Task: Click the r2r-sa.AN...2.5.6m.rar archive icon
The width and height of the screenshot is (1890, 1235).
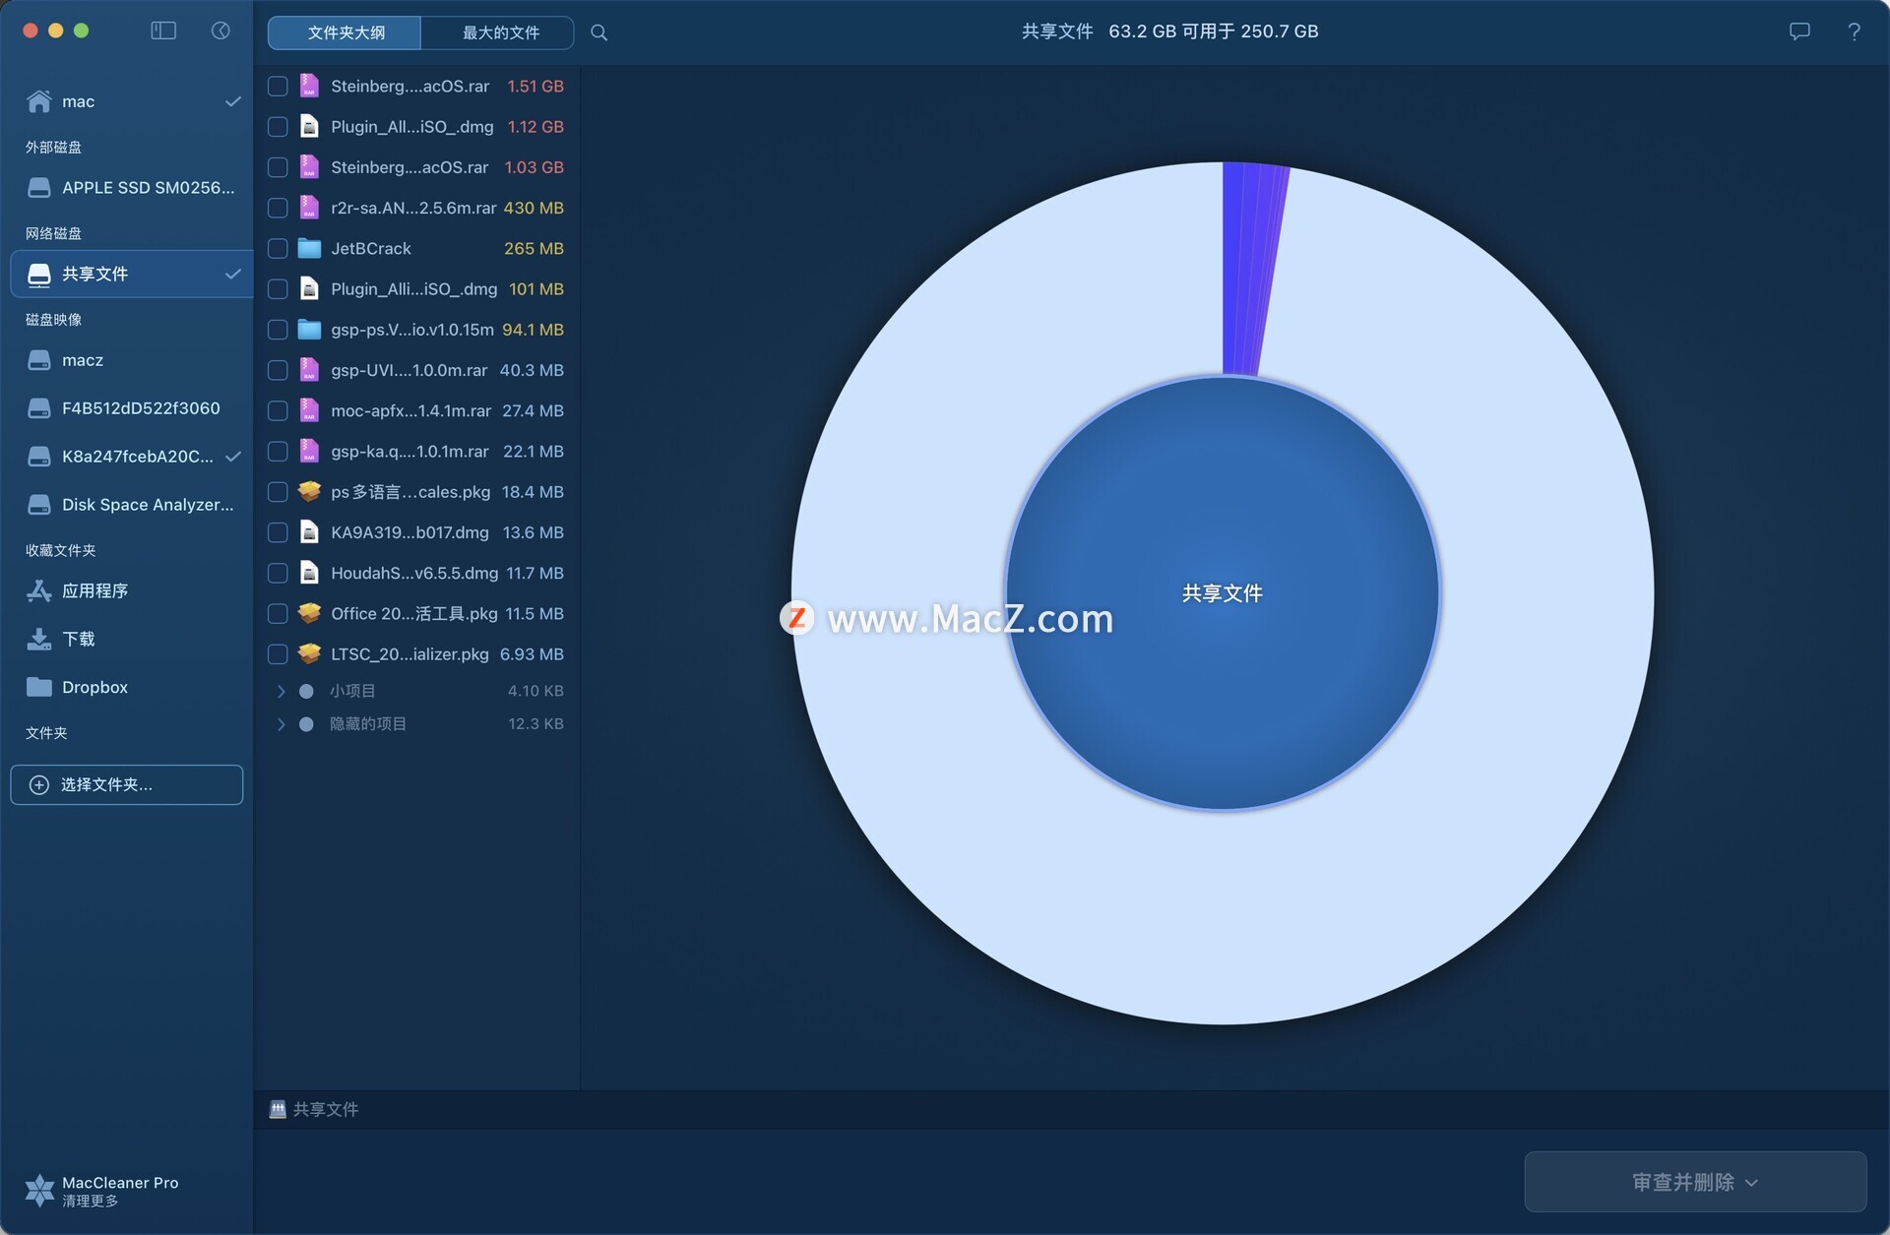Action: pyautogui.click(x=309, y=207)
